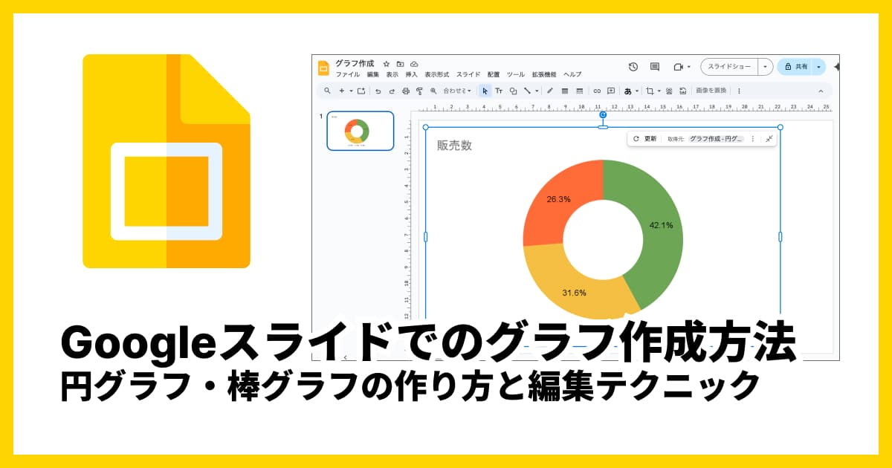The image size is (892, 468).
Task: Click the paint format tool
Action: coord(418,90)
